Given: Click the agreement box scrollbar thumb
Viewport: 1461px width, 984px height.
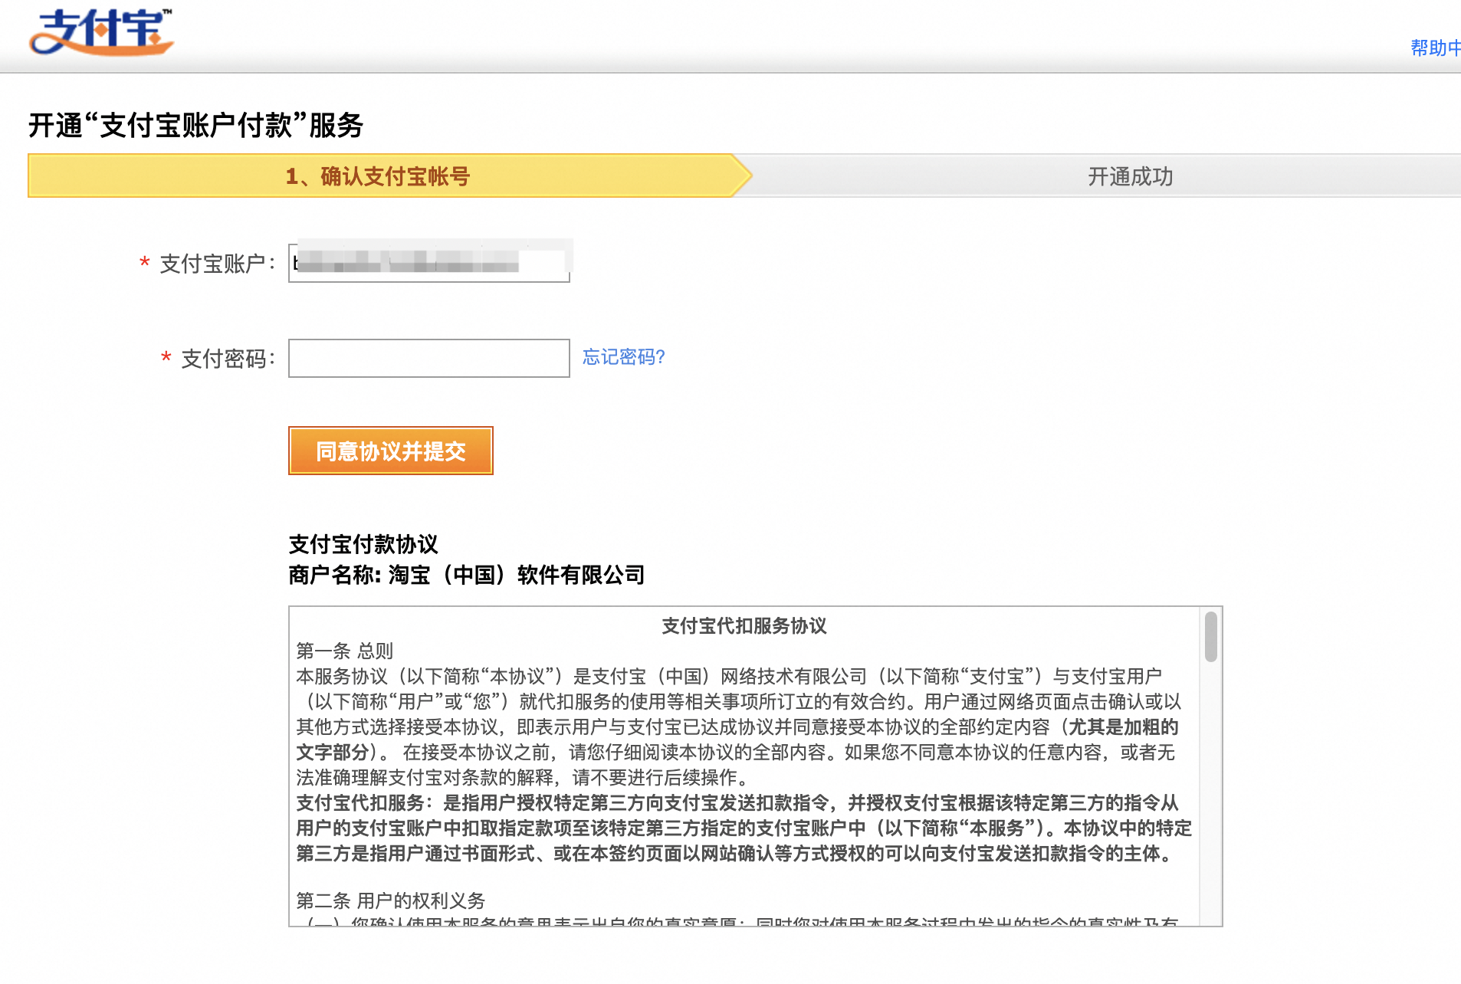Looking at the screenshot, I should click(1210, 636).
